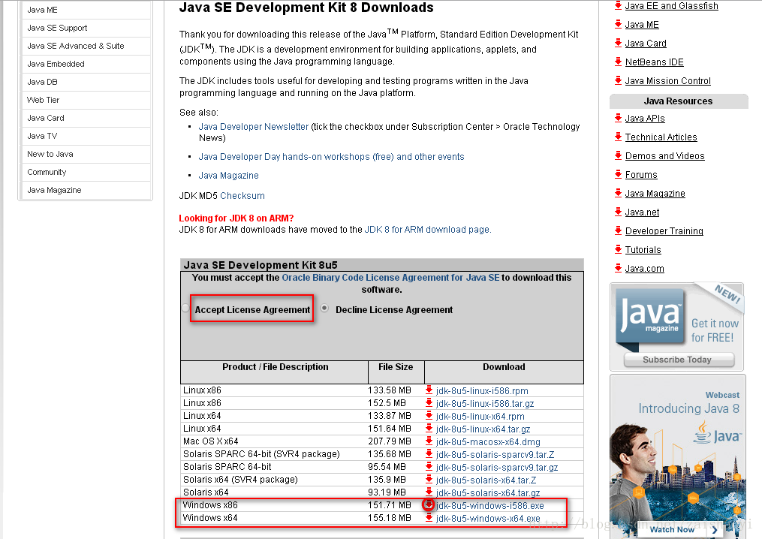
Task: Click red arrow icon next to Java Mission Control
Action: pyautogui.click(x=618, y=80)
